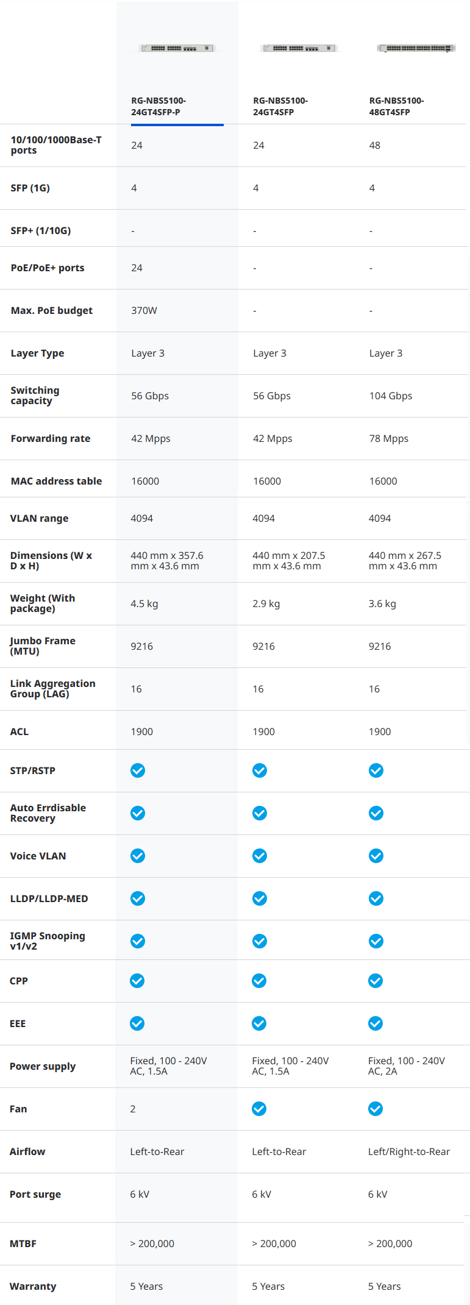Click IGMP Snooping checkmark in the first column
The height and width of the screenshot is (1305, 470).
point(138,941)
